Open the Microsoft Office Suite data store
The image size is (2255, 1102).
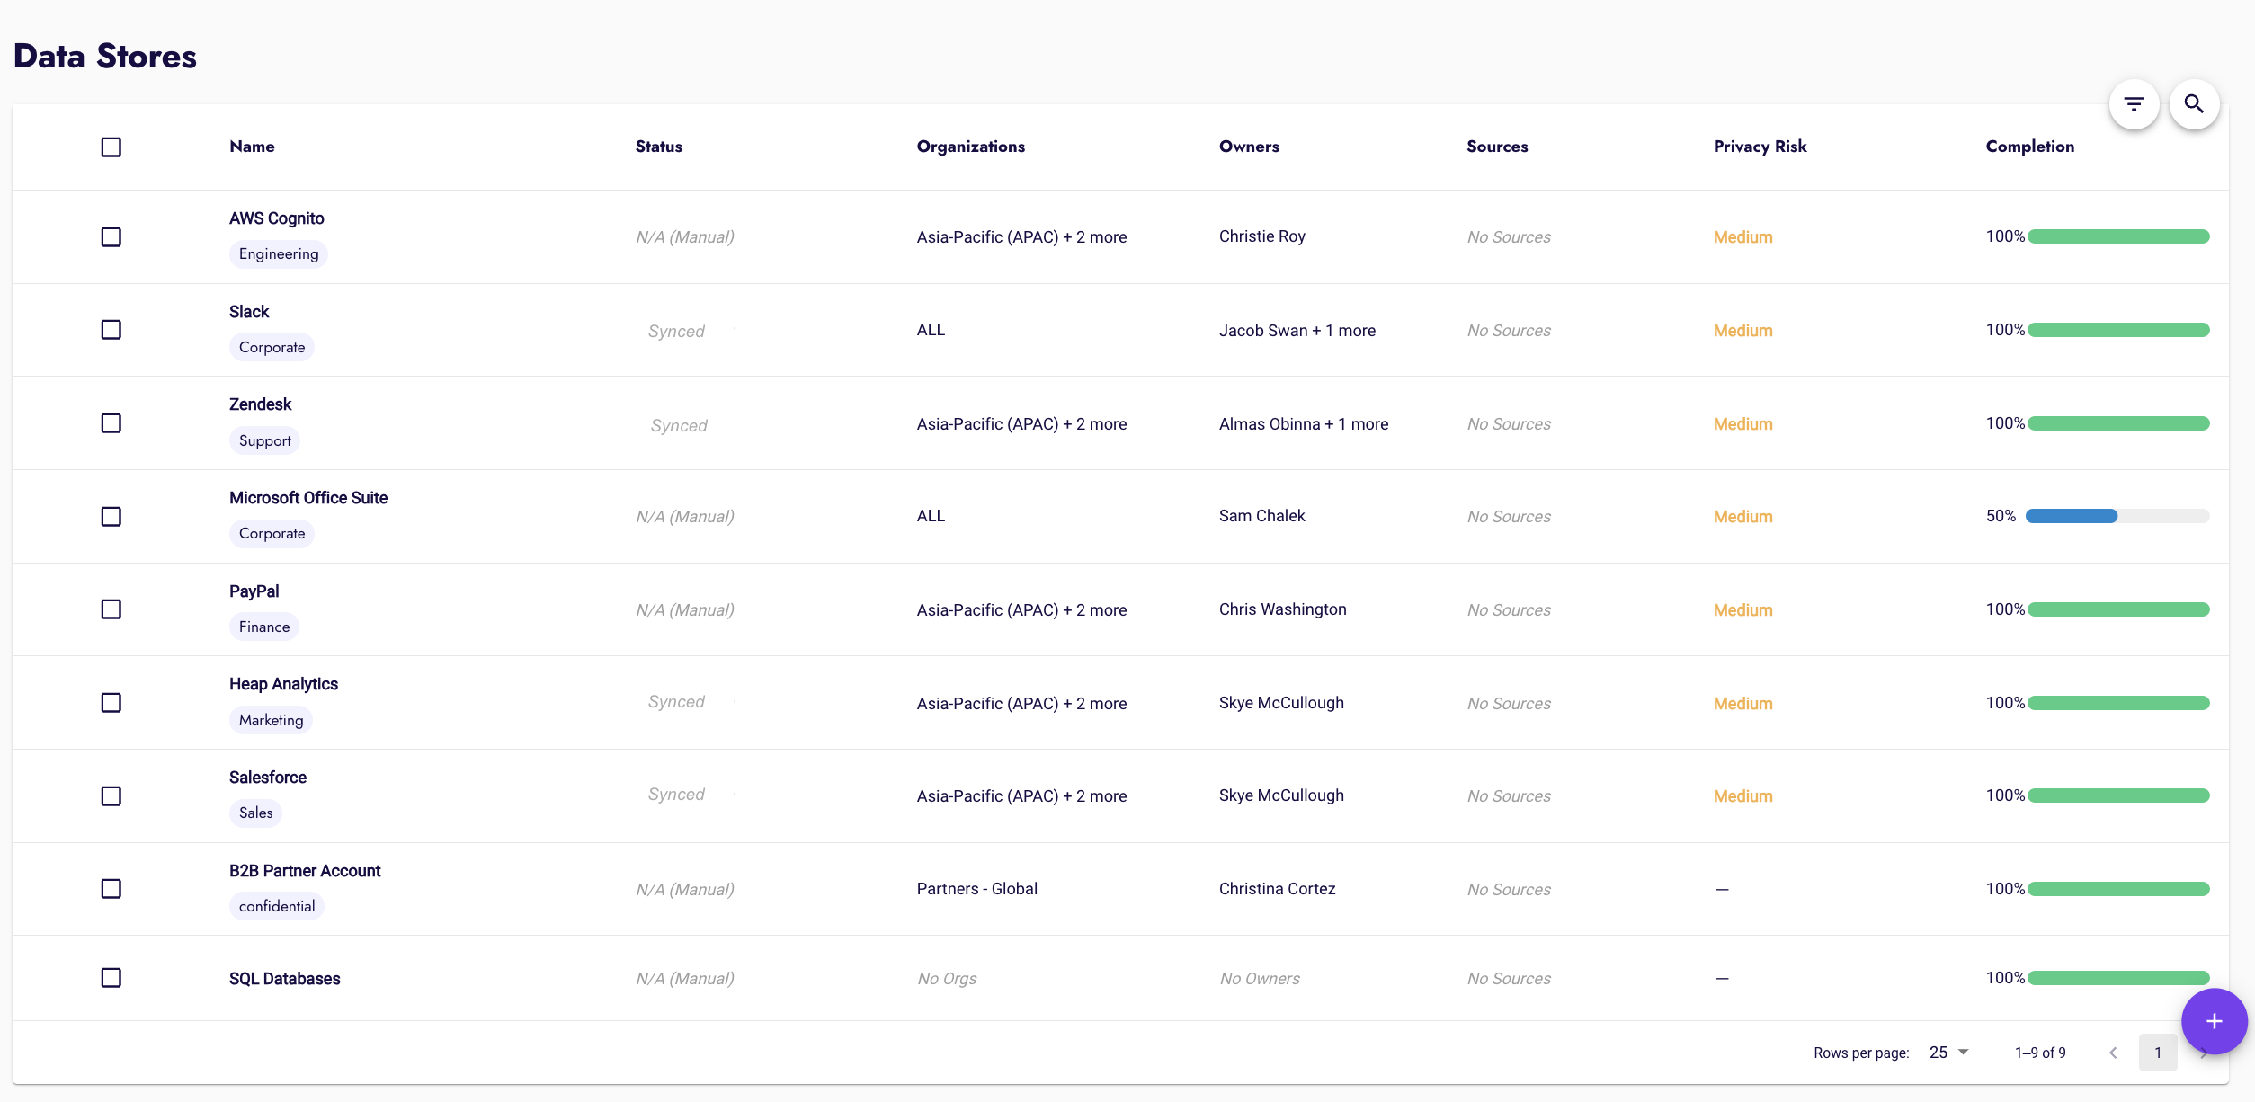(x=308, y=498)
